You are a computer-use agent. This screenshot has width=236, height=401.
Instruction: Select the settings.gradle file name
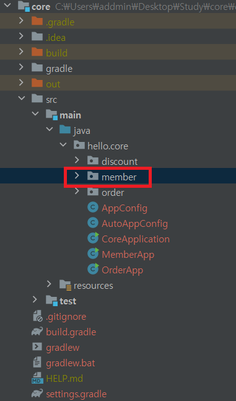pos(76,394)
